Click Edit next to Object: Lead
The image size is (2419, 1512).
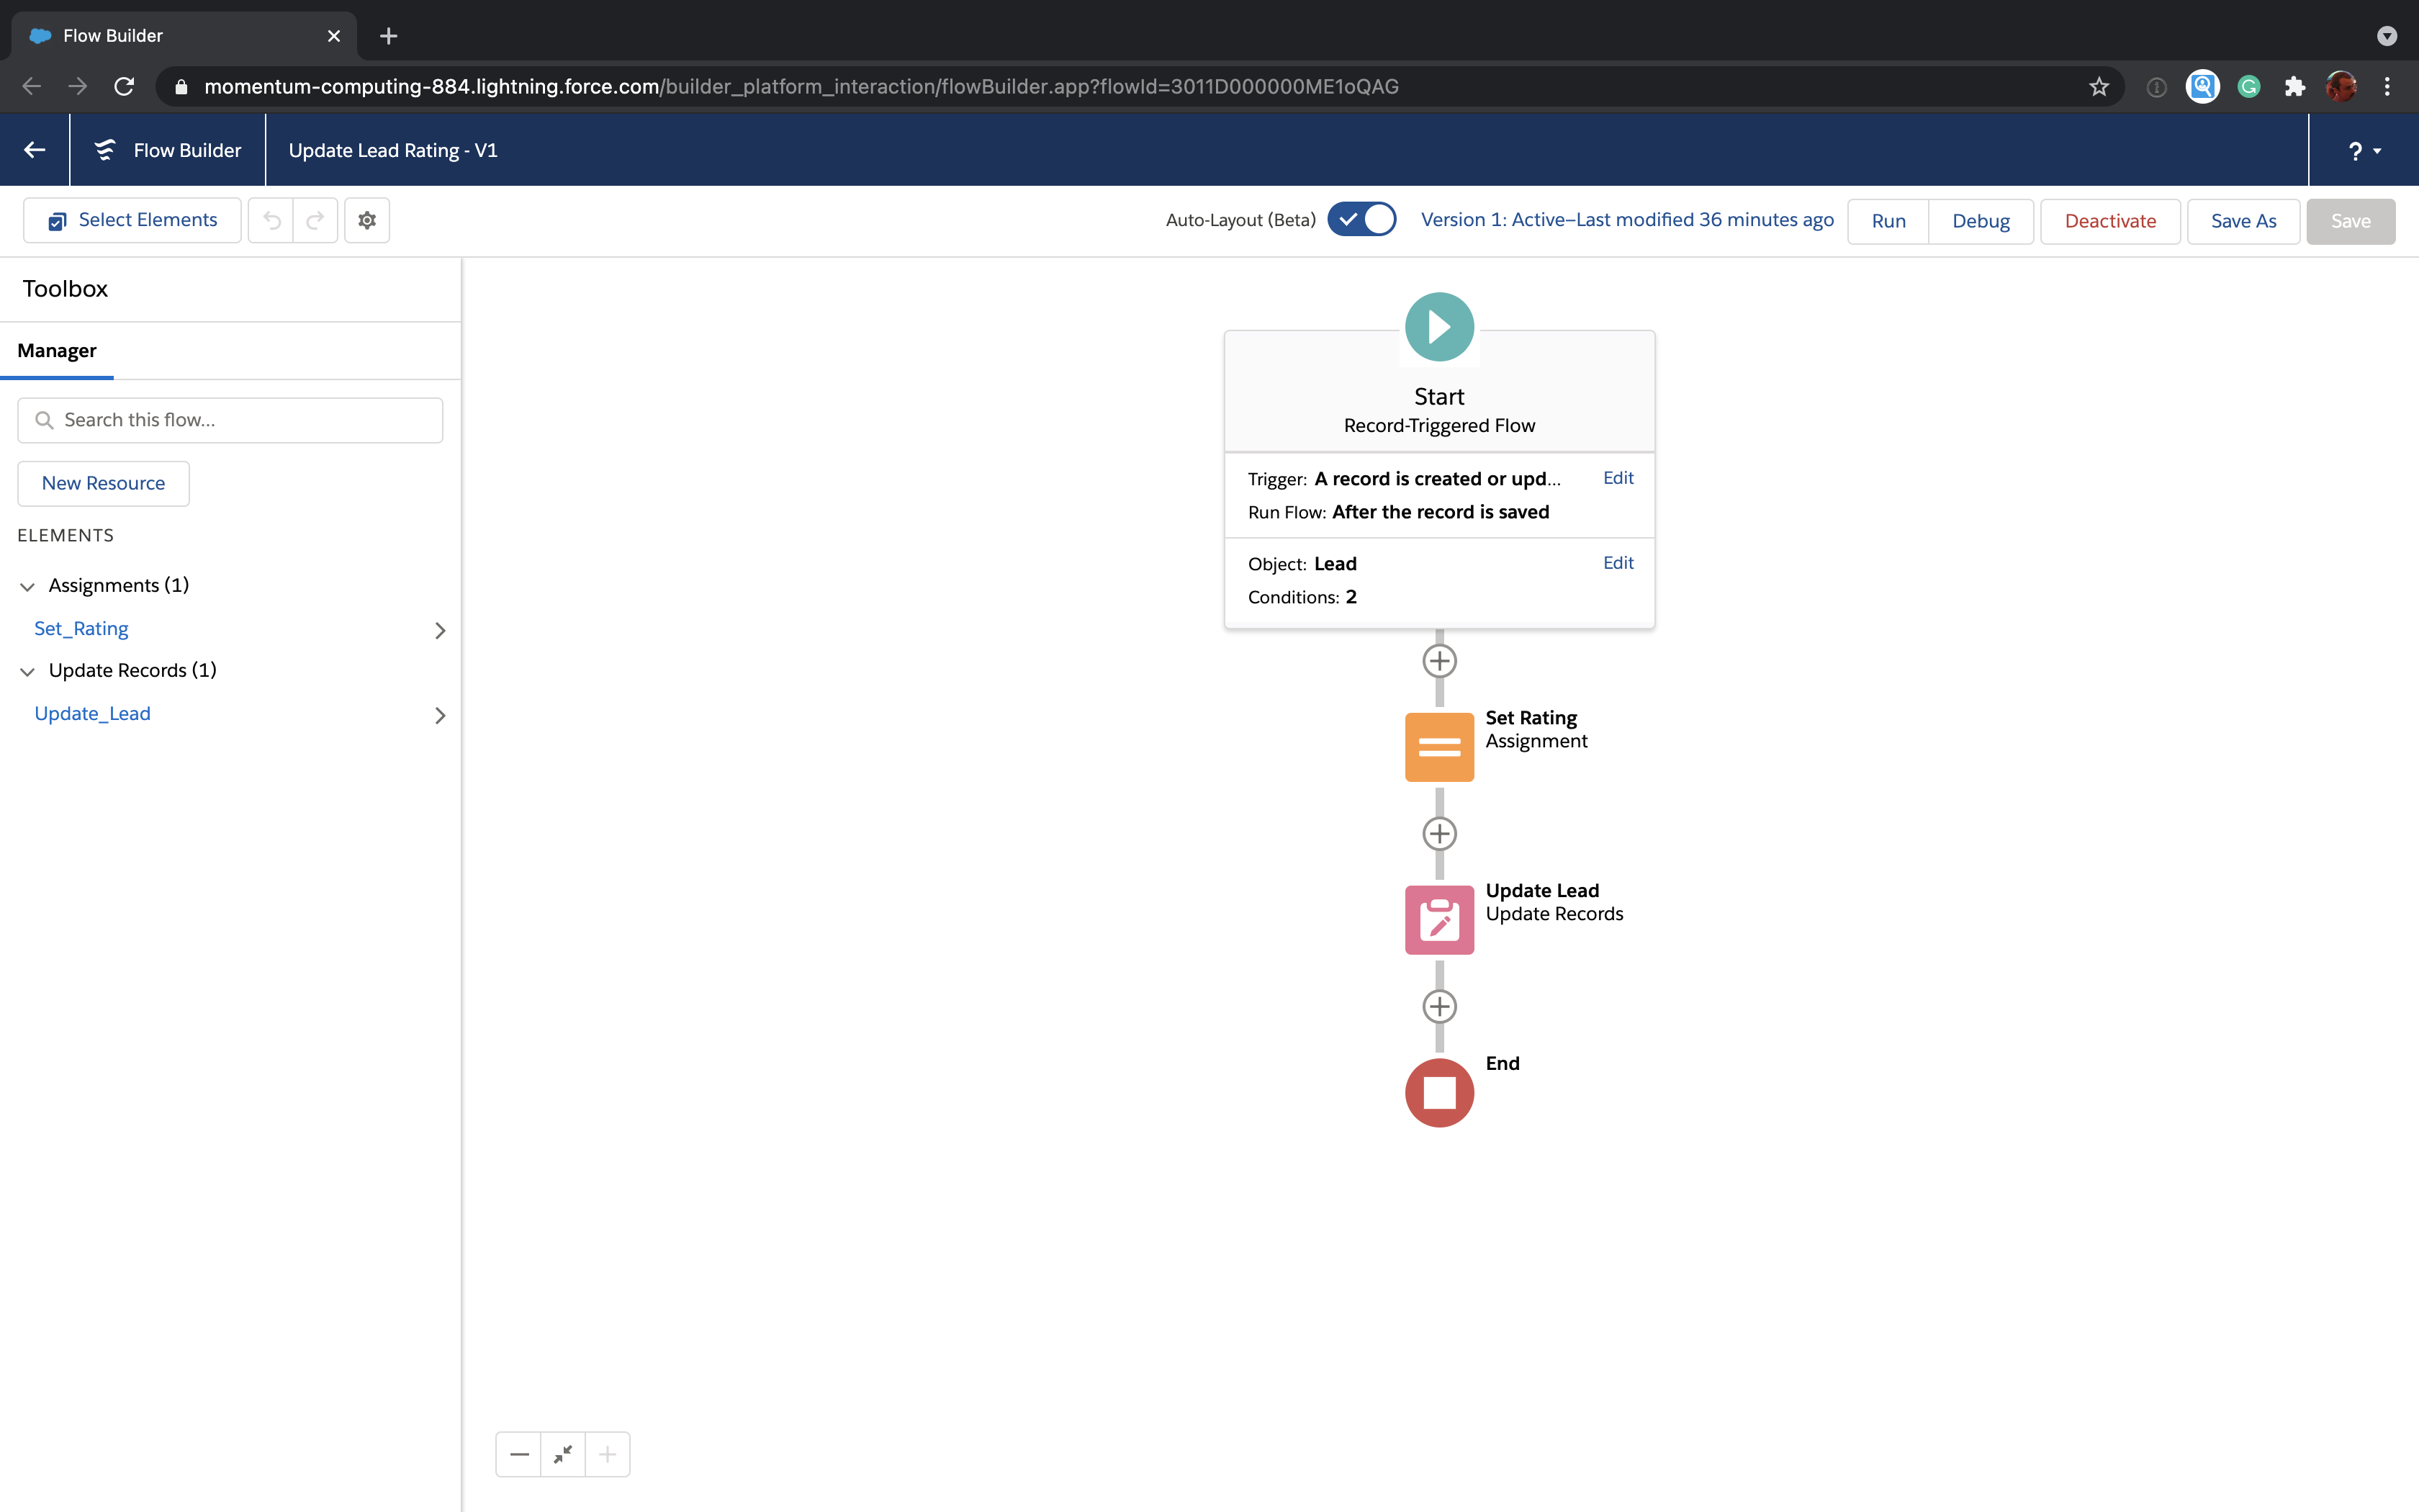1617,562
